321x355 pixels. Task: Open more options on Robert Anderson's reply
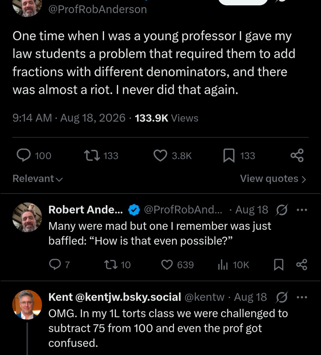tap(302, 210)
